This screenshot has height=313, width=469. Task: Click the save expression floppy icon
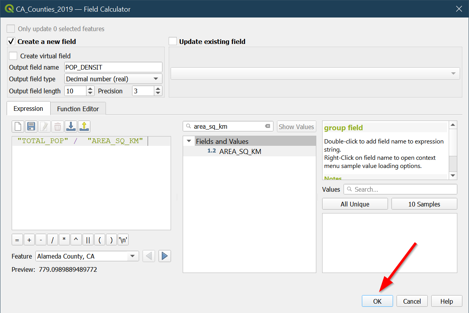31,126
